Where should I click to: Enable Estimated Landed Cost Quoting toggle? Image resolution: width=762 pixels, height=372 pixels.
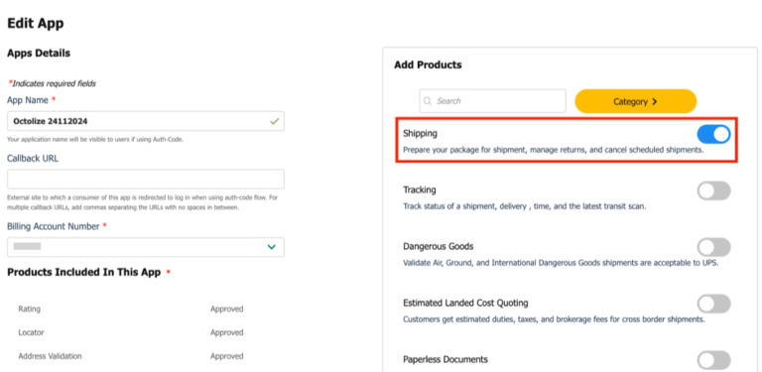click(x=714, y=304)
